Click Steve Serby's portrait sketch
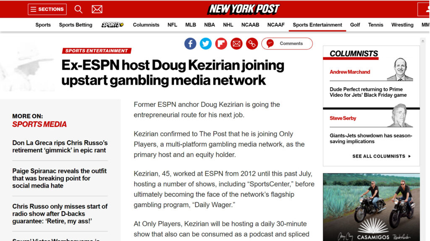The height and width of the screenshot is (241, 430). tap(400, 115)
